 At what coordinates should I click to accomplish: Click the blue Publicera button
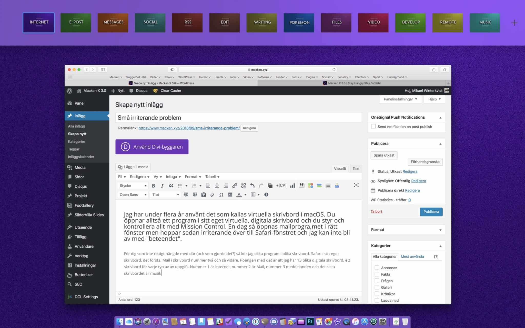coord(431,212)
